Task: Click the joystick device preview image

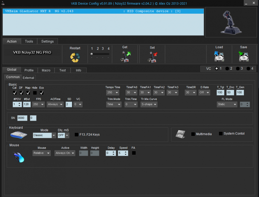Action: [231, 22]
